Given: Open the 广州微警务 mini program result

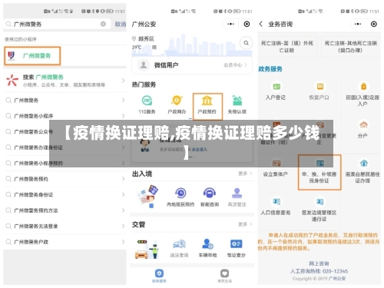Looking at the screenshot, I should click(x=32, y=56).
